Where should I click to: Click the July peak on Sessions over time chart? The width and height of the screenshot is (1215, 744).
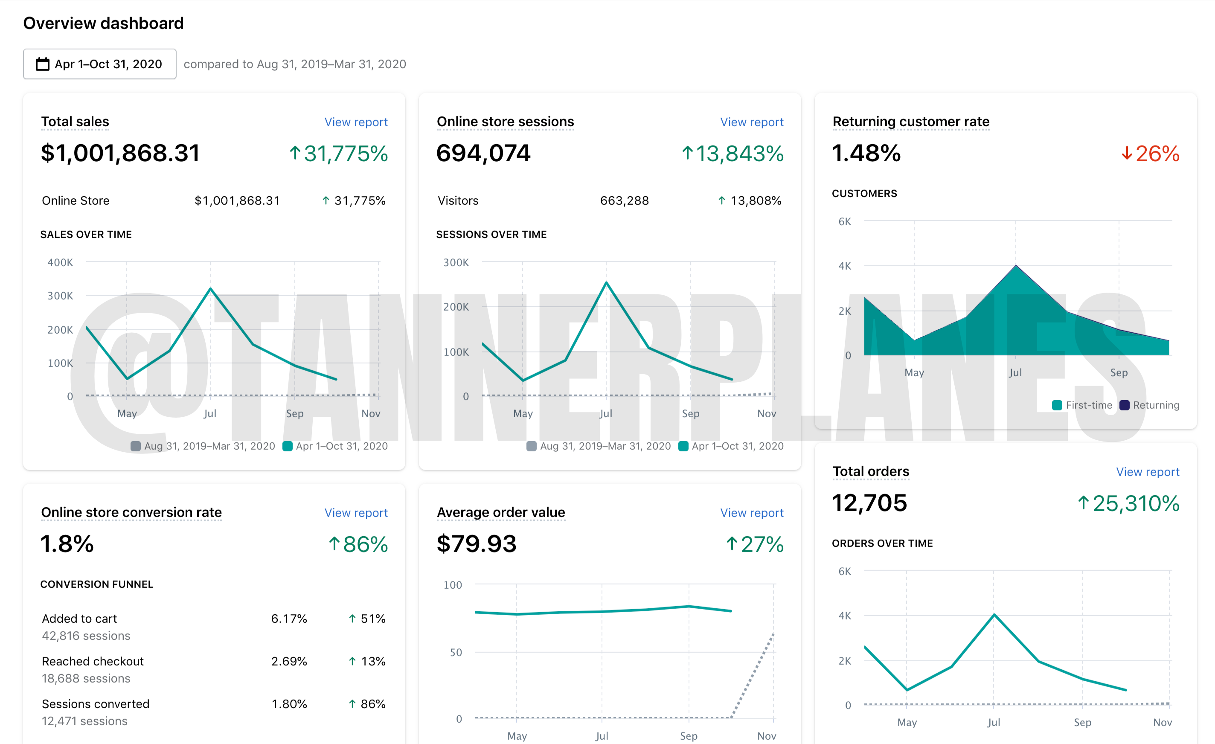tap(606, 282)
